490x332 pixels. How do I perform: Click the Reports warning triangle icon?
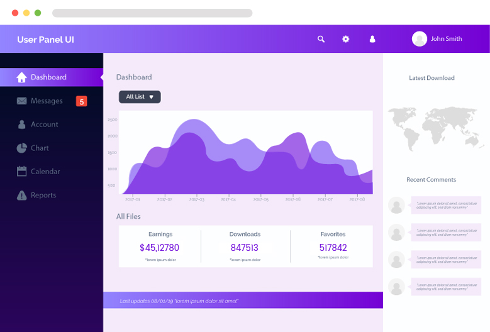22,195
